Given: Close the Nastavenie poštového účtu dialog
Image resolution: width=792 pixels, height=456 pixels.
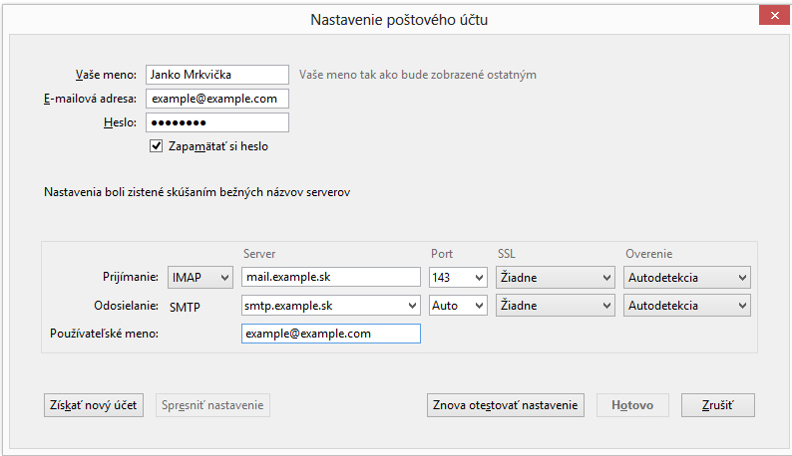Looking at the screenshot, I should click(770, 17).
